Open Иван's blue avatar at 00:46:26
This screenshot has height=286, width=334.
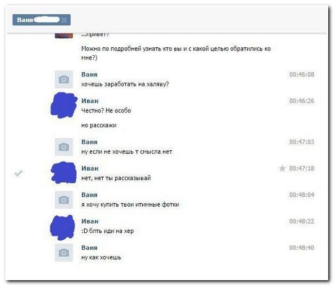64,105
